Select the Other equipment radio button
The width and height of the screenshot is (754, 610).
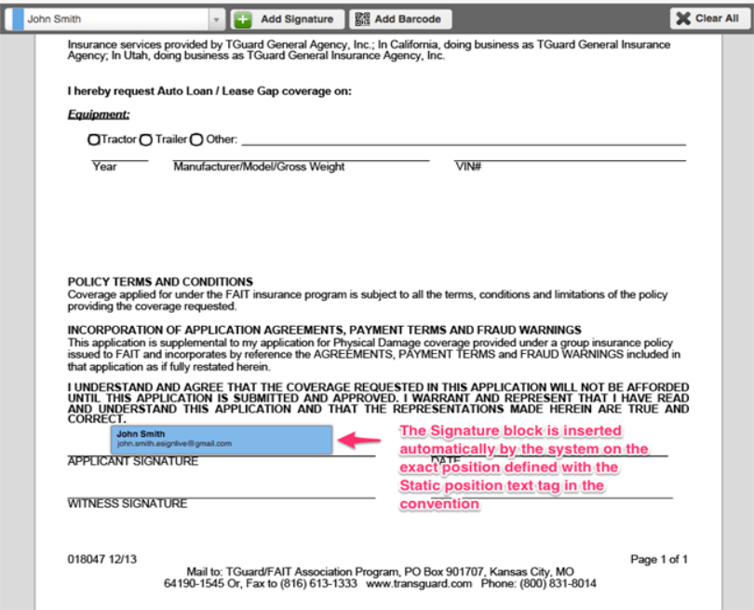[x=196, y=140]
